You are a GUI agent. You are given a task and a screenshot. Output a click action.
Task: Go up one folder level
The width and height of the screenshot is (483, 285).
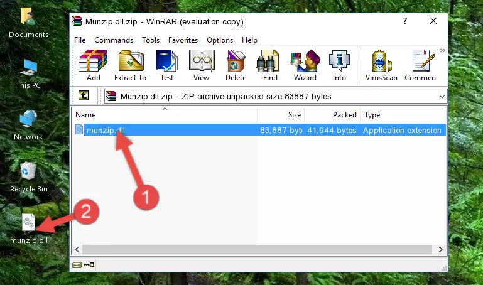point(84,95)
